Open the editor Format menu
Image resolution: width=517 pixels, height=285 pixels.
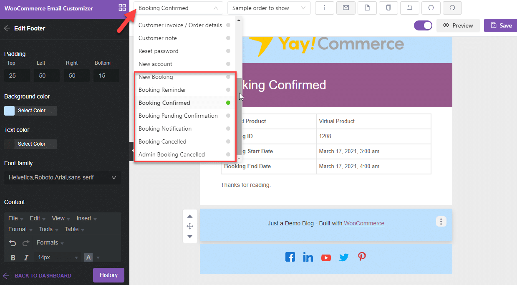point(20,229)
